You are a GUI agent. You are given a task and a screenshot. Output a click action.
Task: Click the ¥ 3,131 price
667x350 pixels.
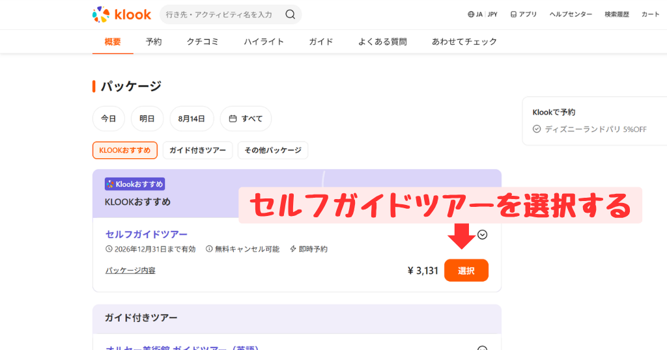[423, 271]
